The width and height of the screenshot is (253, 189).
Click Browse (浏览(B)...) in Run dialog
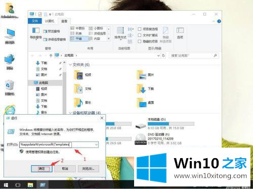click(x=89, y=169)
